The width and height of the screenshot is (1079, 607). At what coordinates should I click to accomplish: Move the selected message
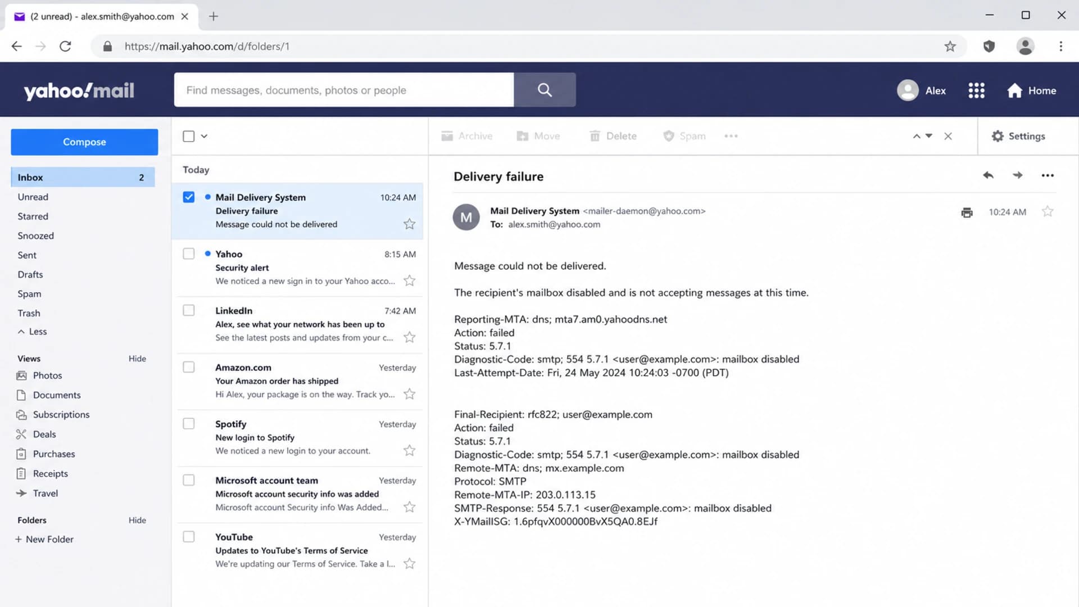click(538, 136)
